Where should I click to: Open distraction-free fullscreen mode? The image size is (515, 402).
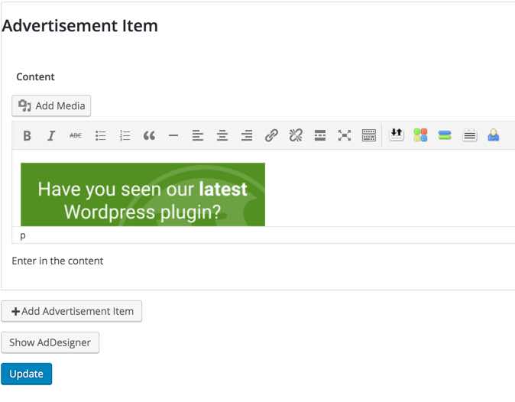coord(345,135)
